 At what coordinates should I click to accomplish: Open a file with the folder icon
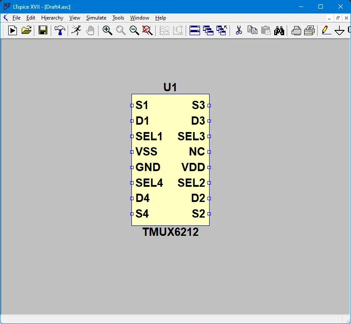(x=26, y=30)
